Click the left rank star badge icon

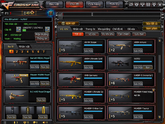(x=19, y=29)
